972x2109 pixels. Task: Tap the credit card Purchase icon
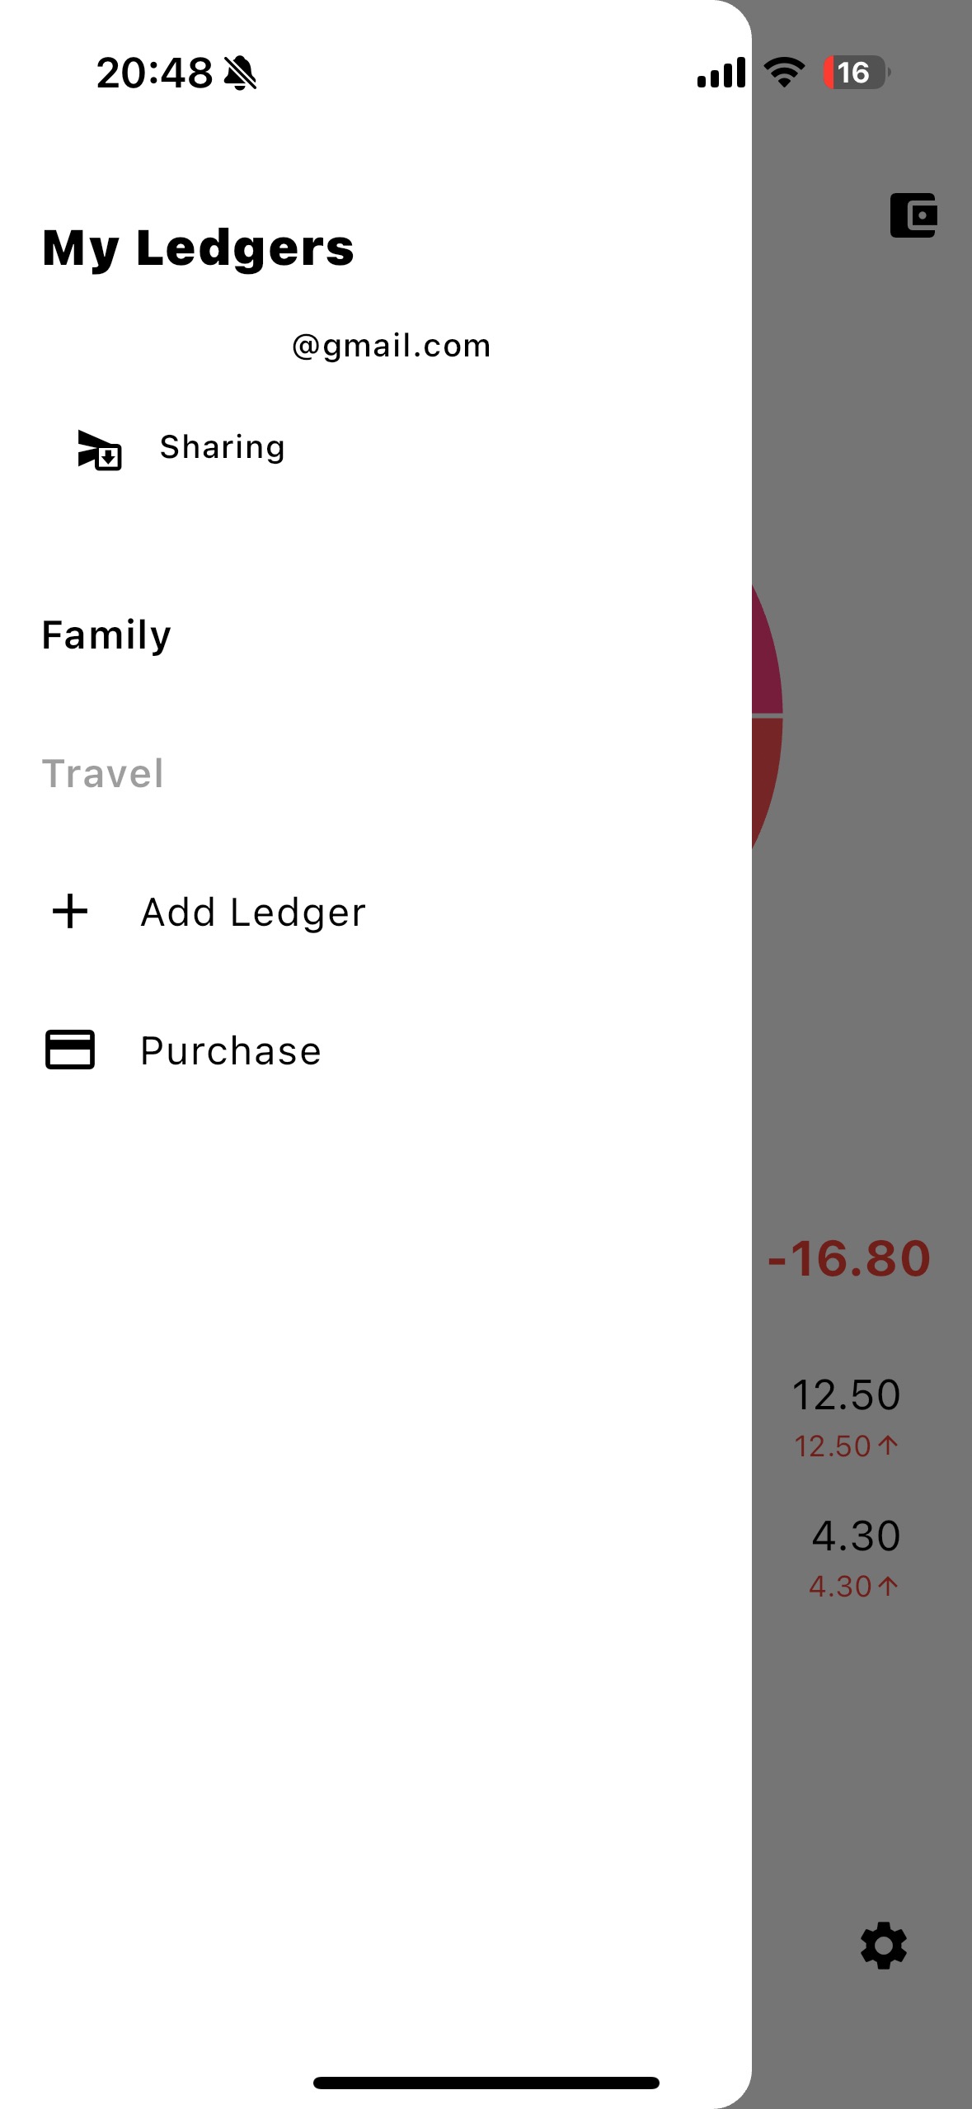tap(70, 1050)
